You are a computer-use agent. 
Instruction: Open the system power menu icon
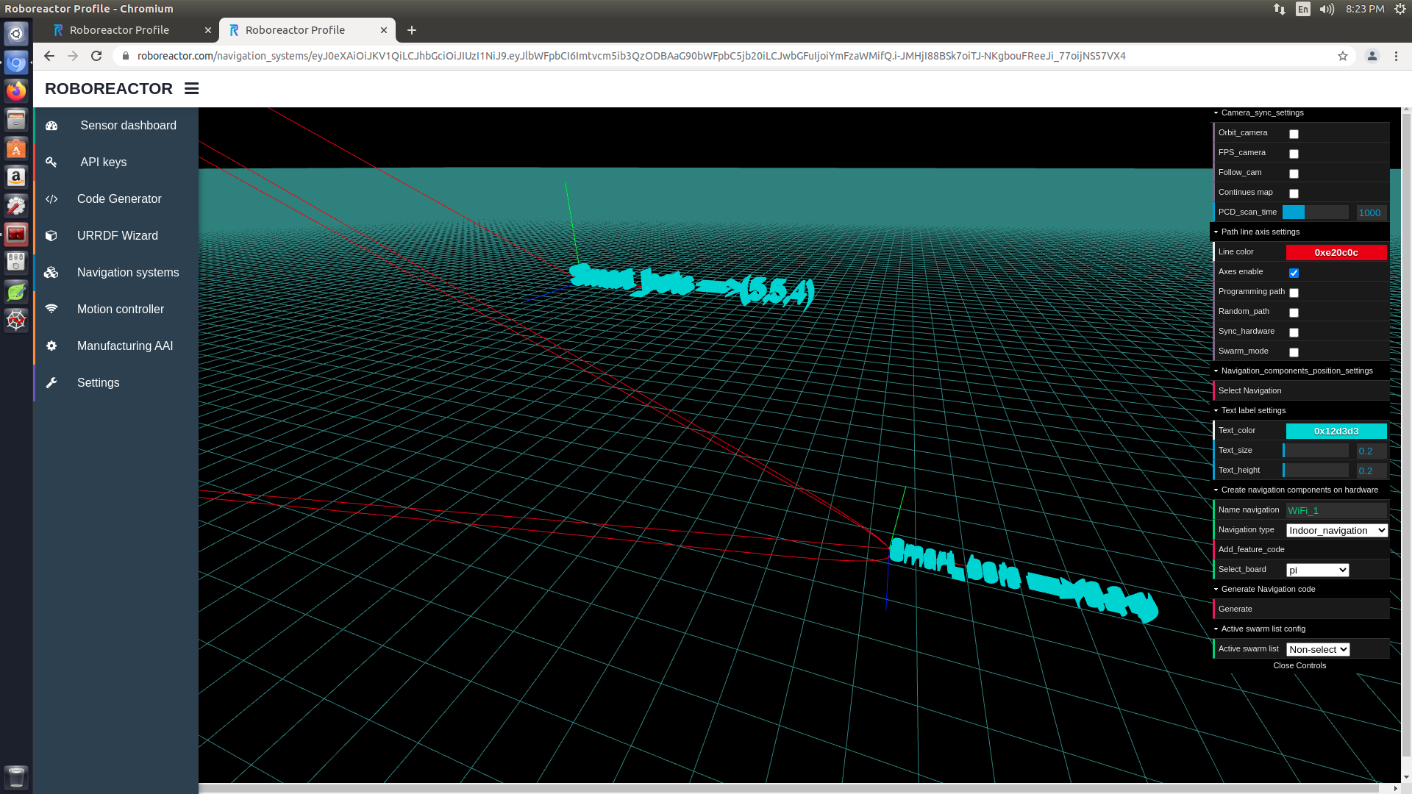click(1400, 9)
